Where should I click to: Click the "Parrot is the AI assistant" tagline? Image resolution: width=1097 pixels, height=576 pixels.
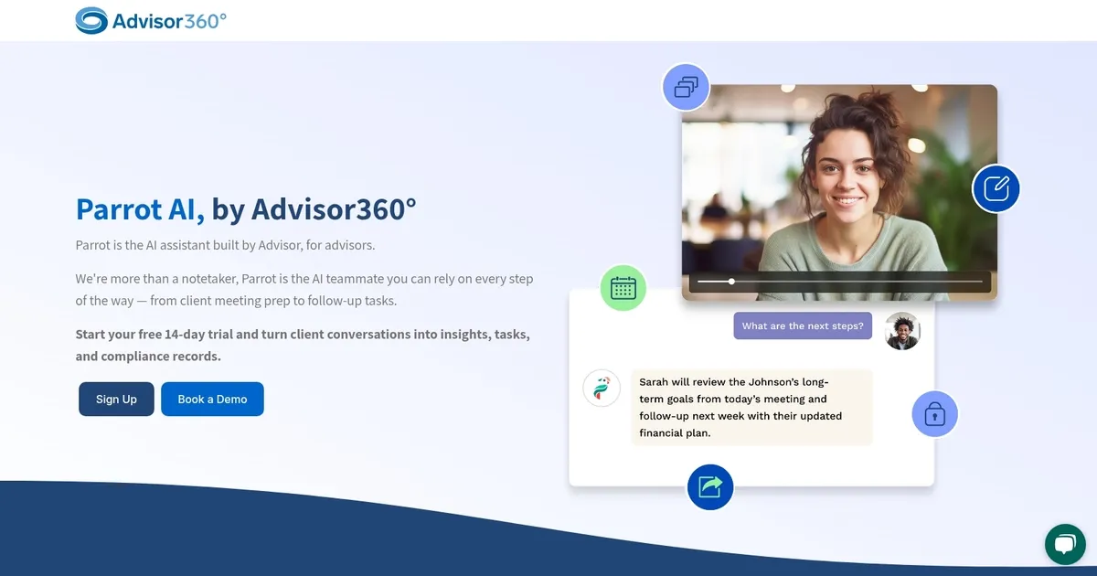[226, 245]
